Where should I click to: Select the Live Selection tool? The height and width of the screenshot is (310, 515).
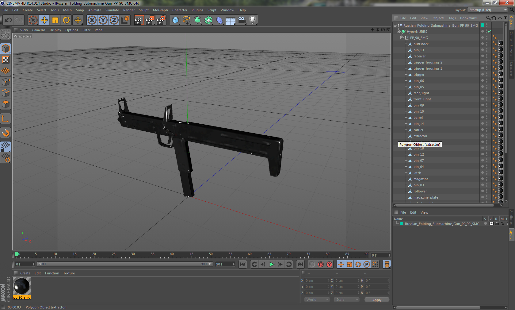33,20
